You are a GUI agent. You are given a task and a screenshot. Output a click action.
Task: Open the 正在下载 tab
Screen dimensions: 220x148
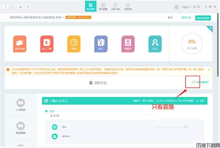pos(115,7)
